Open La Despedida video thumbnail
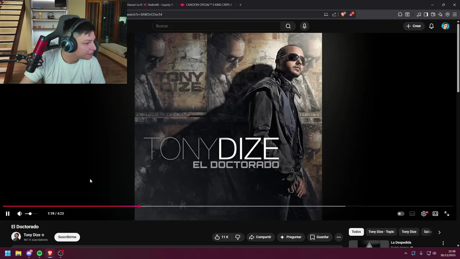This screenshot has width=460, height=259. tap(369, 244)
